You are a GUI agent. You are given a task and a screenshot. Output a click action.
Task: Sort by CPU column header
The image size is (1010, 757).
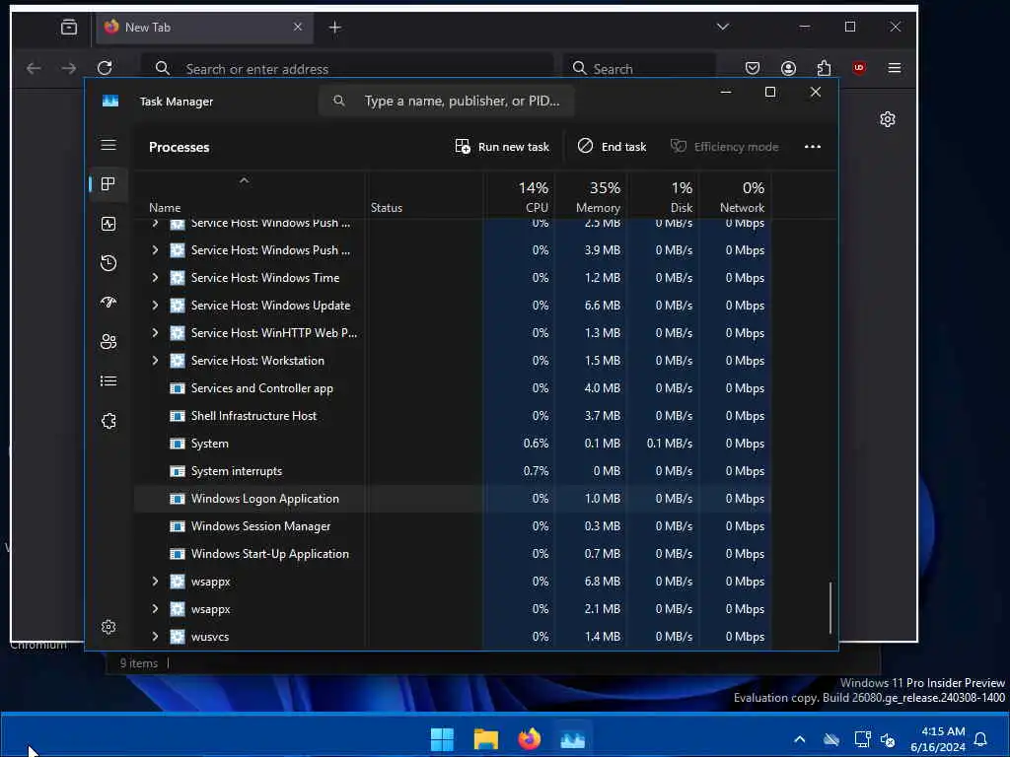519,196
